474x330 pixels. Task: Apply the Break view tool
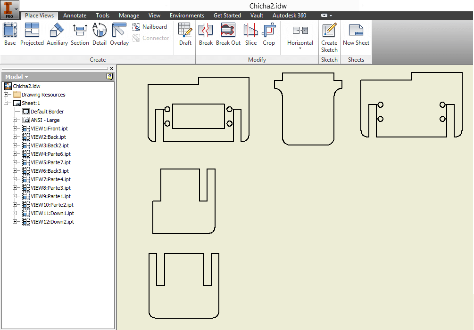pos(206,34)
